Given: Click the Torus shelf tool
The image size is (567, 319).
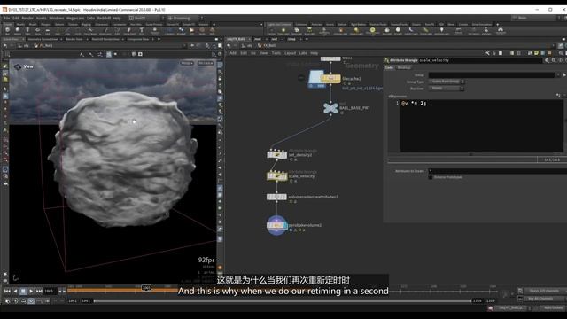Looking at the screenshot, I should pyautogui.click(x=37, y=31).
